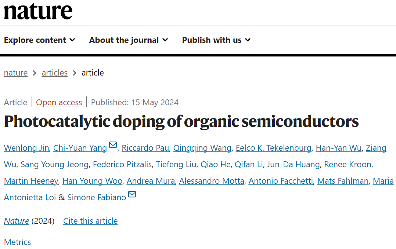Expand the Explore content menu

(40, 40)
